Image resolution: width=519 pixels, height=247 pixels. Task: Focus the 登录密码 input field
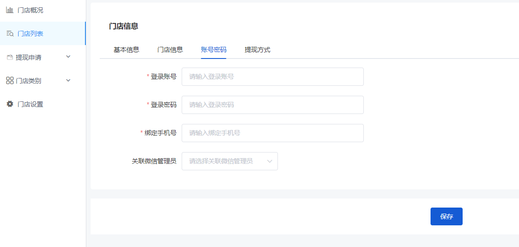(273, 105)
